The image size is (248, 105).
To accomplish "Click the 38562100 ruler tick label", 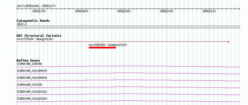I will 209,11.
